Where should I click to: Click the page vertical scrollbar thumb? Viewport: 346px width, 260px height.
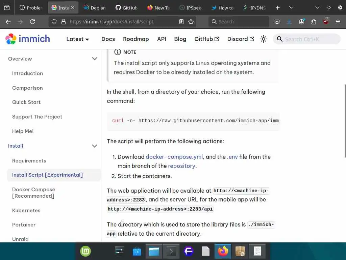[x=345, y=121]
